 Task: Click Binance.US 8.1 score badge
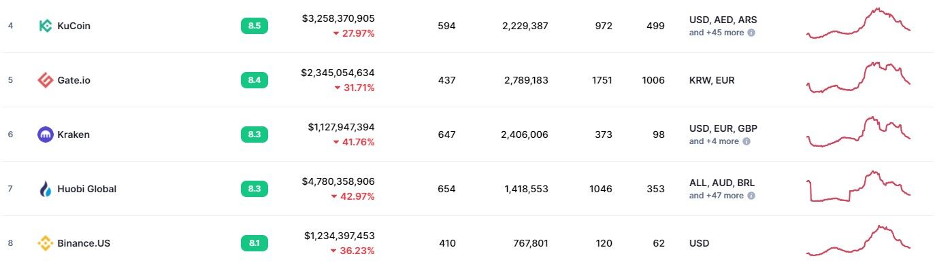(255, 243)
